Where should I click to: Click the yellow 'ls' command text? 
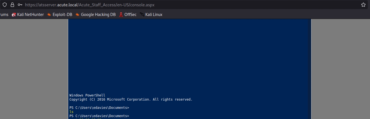72,112
